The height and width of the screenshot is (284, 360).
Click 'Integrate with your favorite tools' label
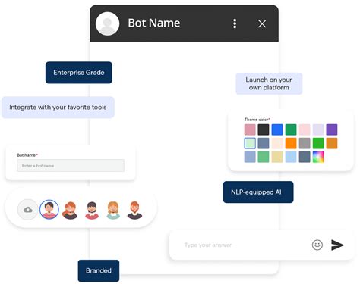[58, 107]
